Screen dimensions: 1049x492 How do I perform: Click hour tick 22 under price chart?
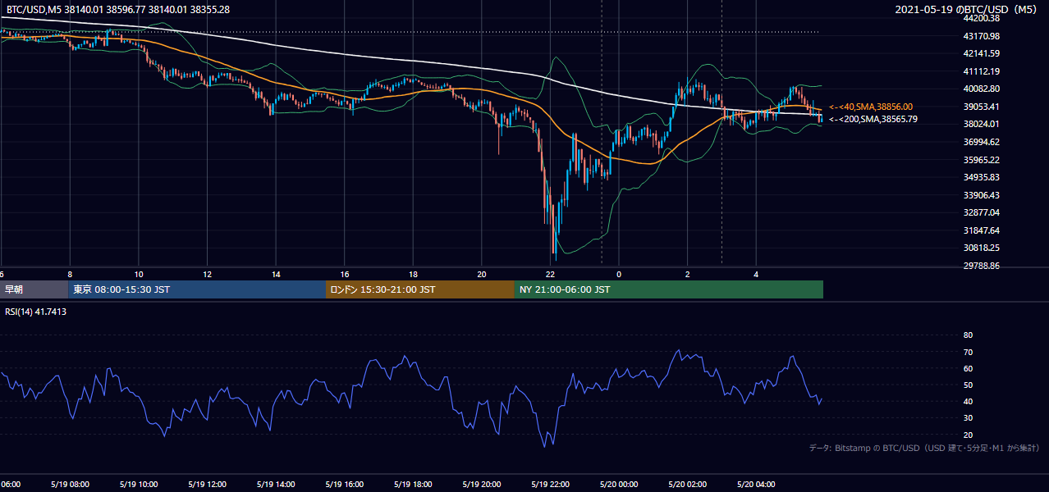551,274
